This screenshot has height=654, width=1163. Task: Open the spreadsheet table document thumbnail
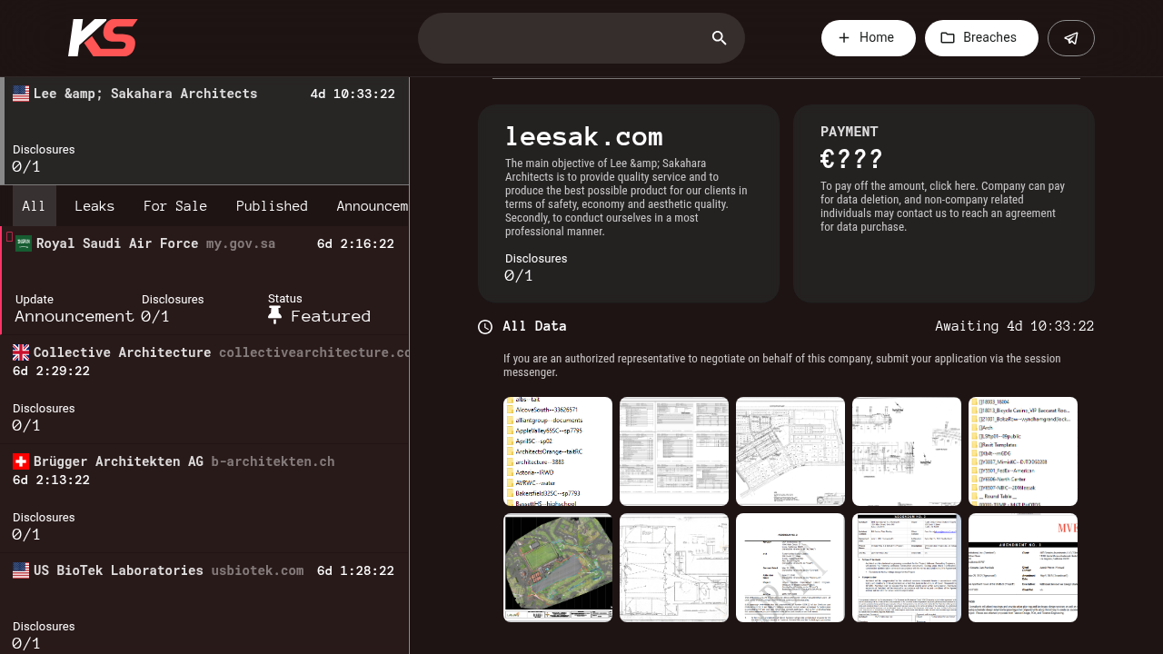tap(674, 451)
